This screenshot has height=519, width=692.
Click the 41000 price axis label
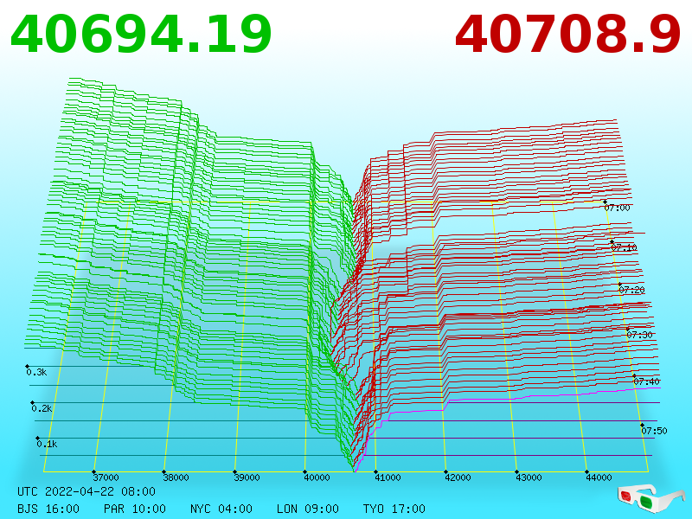(x=388, y=477)
